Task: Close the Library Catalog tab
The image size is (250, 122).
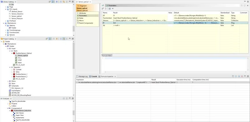Action: [15, 2]
